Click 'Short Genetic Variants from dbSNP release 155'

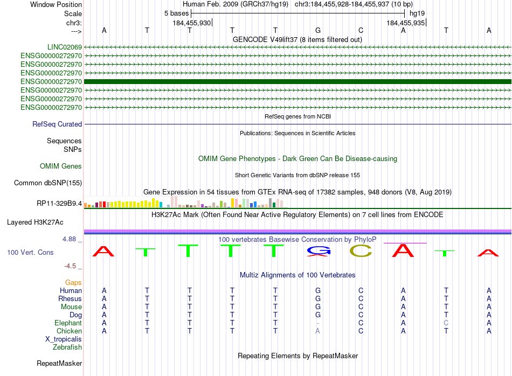tap(297, 175)
